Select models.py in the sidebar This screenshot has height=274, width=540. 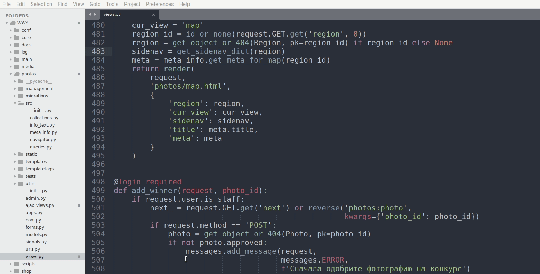pos(36,234)
